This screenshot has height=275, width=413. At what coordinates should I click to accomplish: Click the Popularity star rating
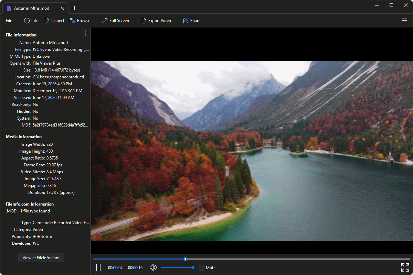43,236
